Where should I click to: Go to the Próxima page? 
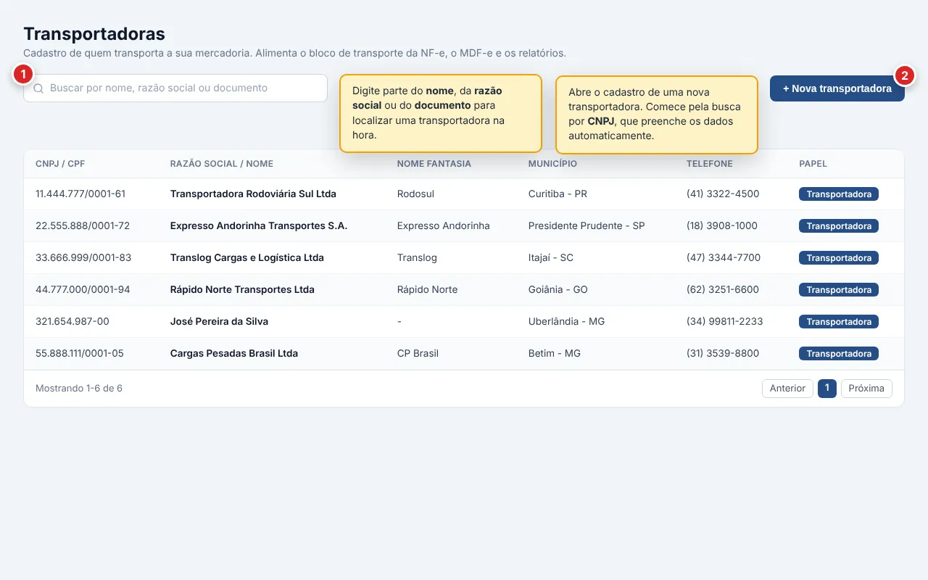866,389
